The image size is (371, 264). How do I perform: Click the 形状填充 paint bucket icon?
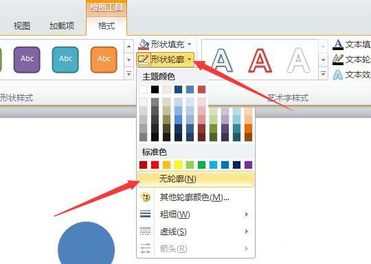click(x=144, y=45)
